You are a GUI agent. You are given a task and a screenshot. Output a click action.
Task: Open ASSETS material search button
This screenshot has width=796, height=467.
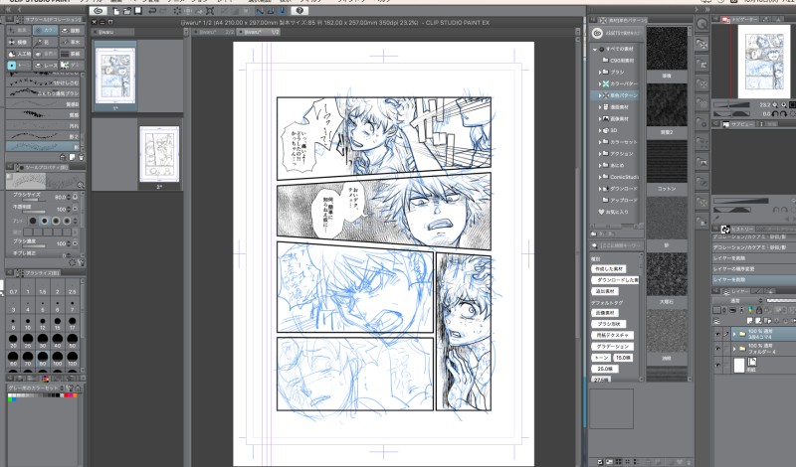pos(617,33)
